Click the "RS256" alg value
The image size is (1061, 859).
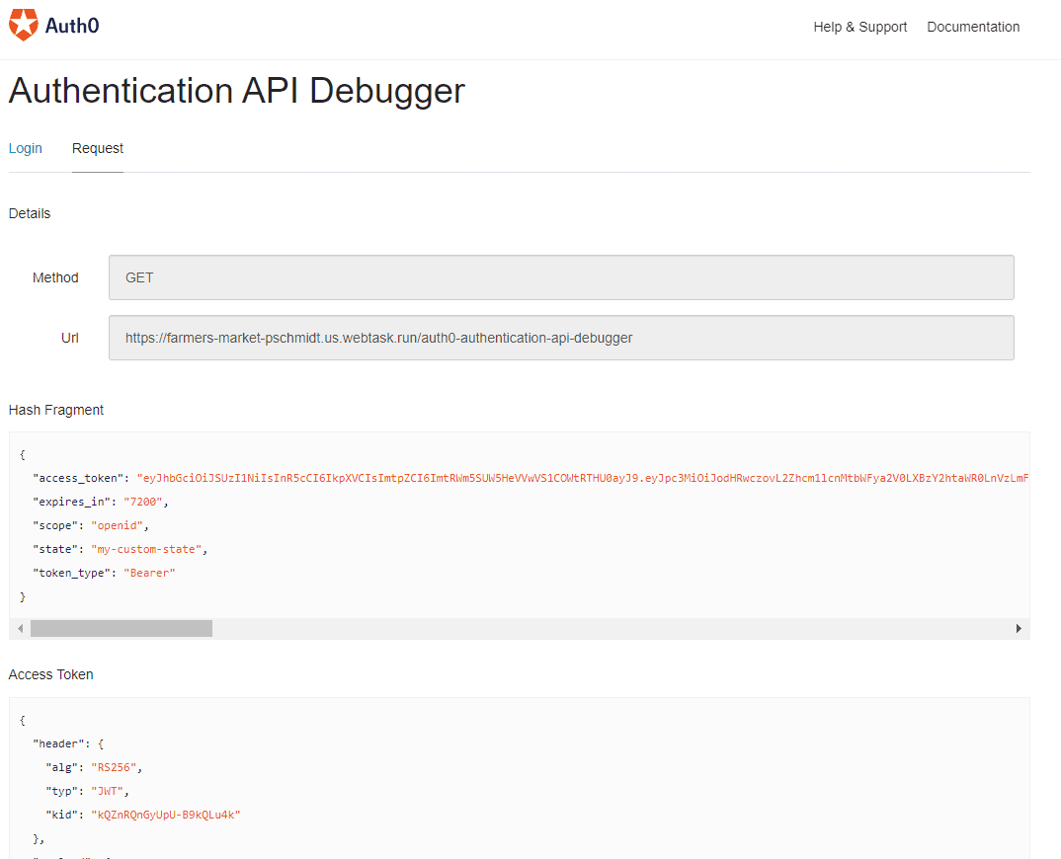(x=114, y=768)
